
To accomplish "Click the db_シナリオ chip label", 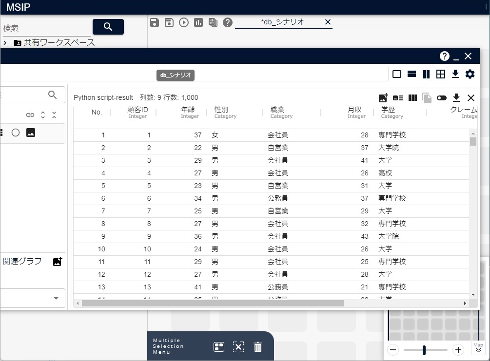I will [176, 75].
